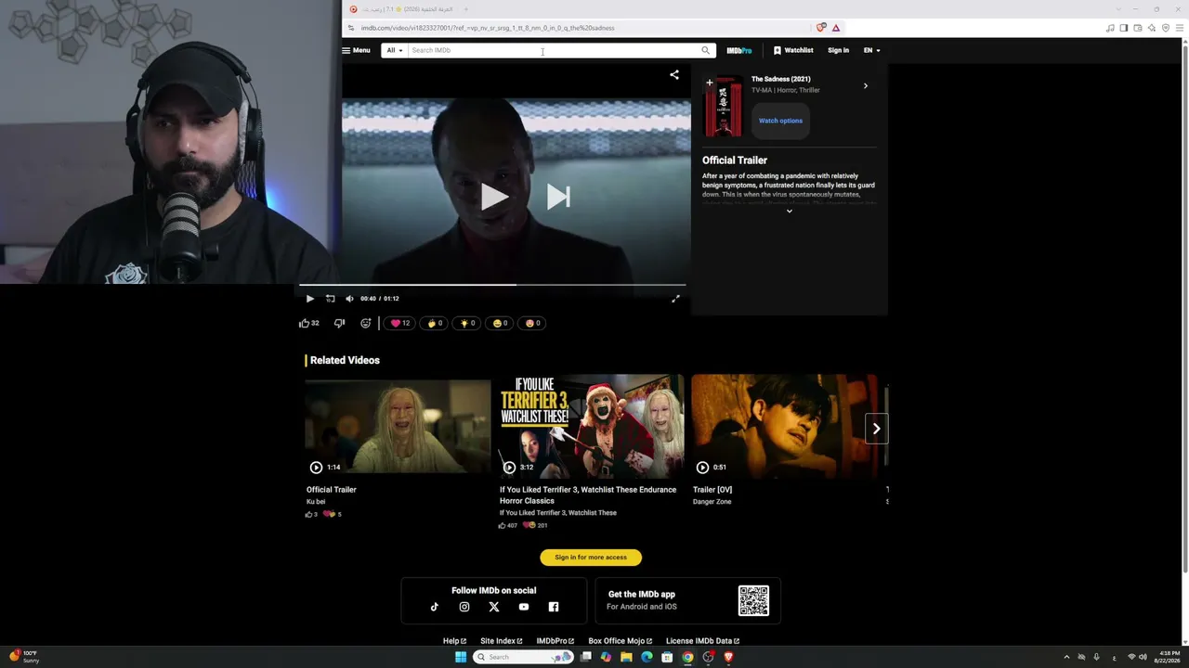React with the laughing face emoji
The height and width of the screenshot is (668, 1189).
point(500,323)
